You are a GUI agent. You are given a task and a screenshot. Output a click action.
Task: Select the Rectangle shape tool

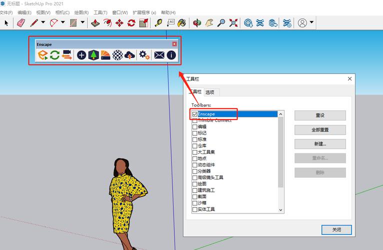click(73, 23)
